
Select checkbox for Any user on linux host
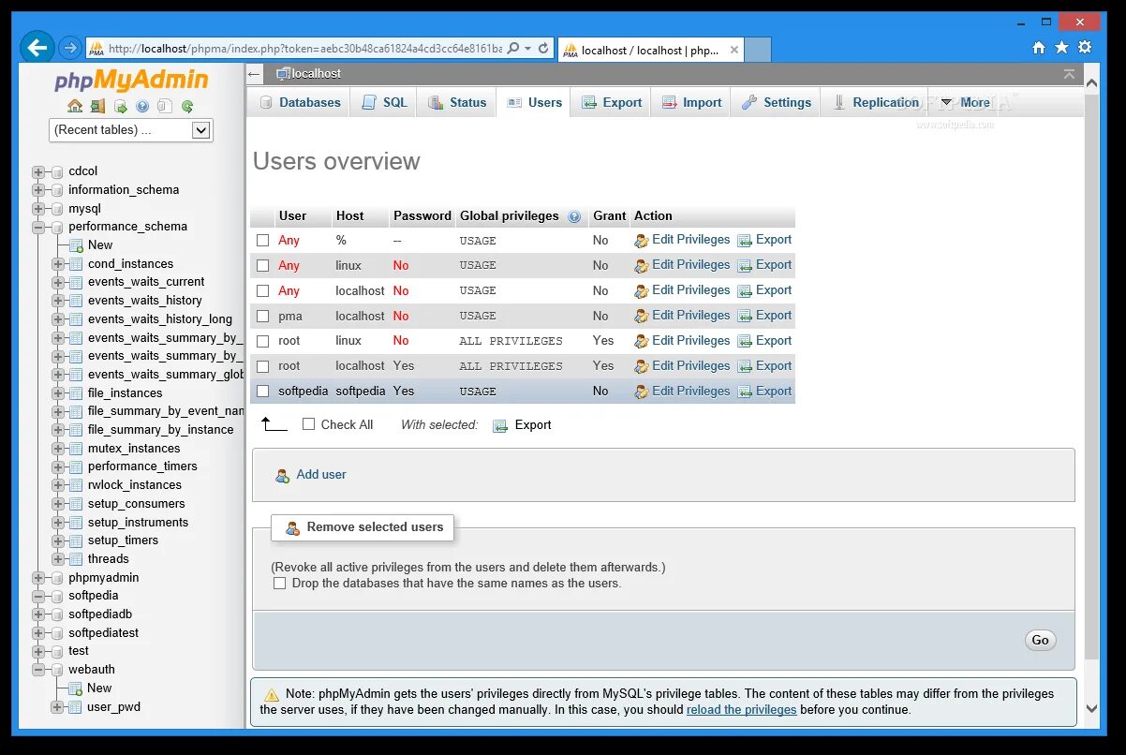[263, 266]
